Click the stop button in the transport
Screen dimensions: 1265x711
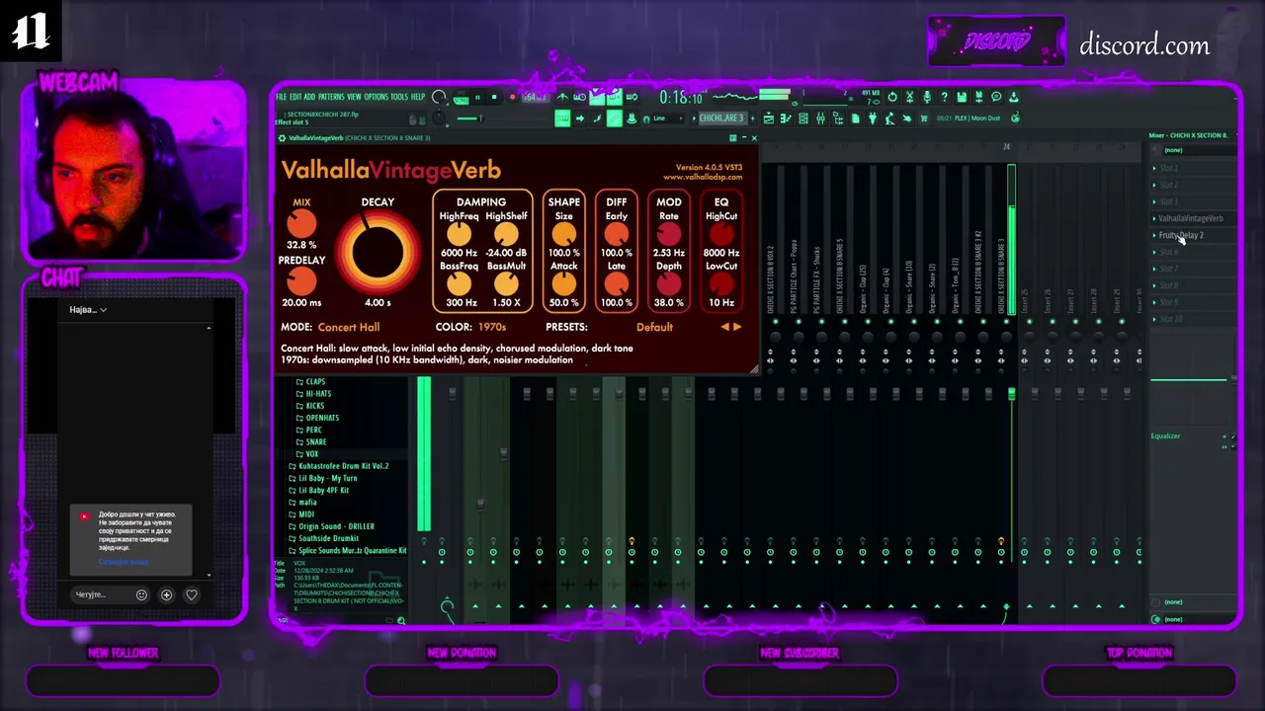point(494,97)
